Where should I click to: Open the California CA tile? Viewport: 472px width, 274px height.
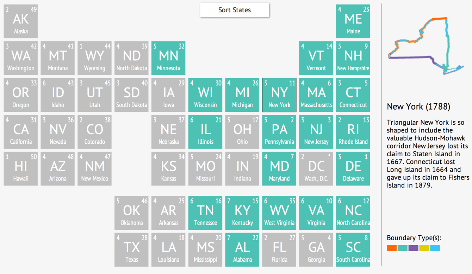pyautogui.click(x=21, y=132)
